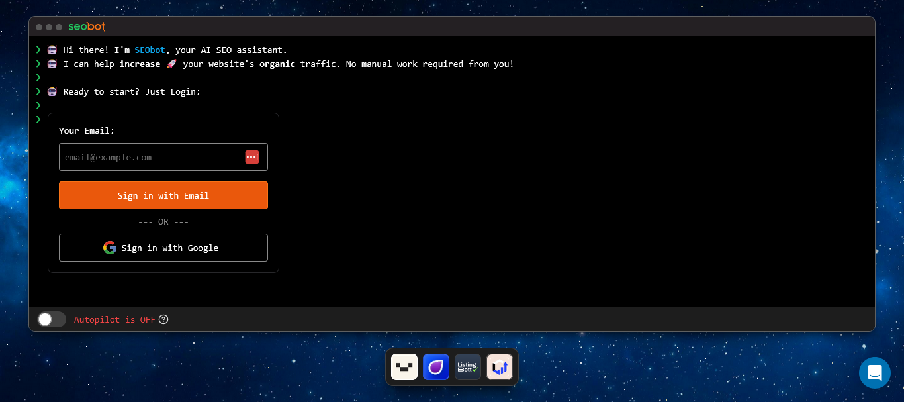Click the red password manager icon in the email field
904x402 pixels.
click(252, 157)
